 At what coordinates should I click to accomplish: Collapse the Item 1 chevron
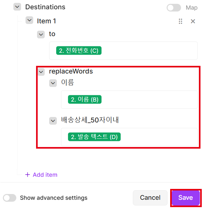tap(29, 20)
